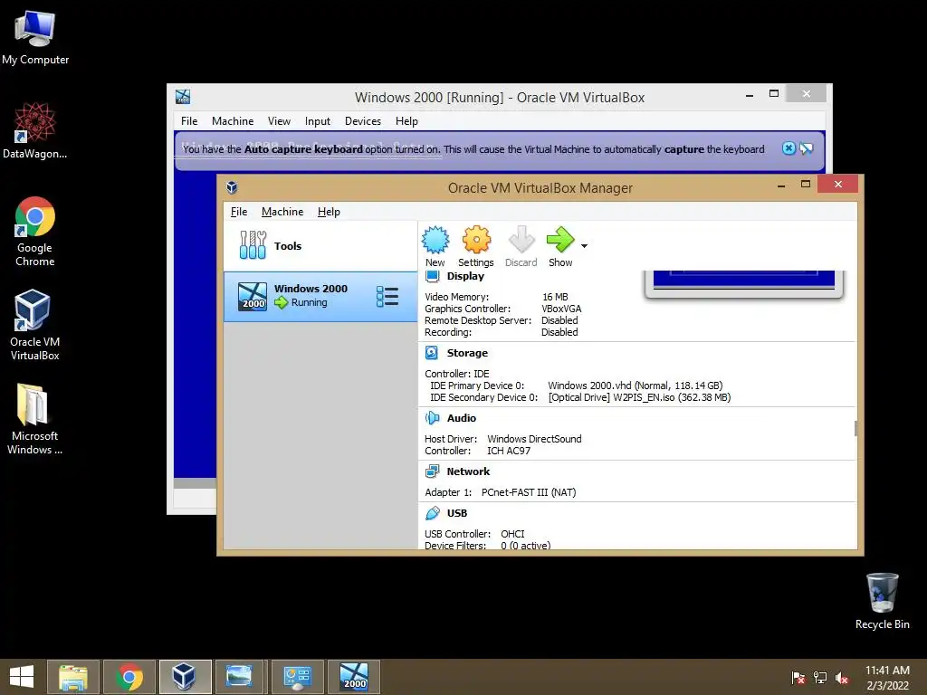Click the 16 MB video memory value
Viewport: 927px width, 695px height.
pyautogui.click(x=555, y=297)
